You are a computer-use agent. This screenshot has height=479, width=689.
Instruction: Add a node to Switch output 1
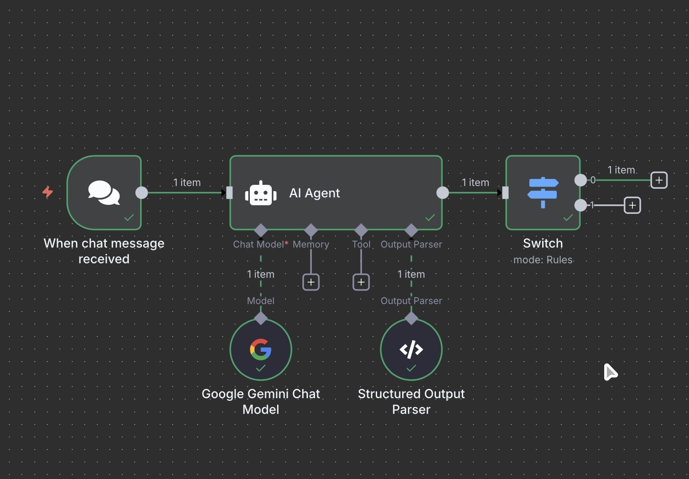[x=632, y=205]
